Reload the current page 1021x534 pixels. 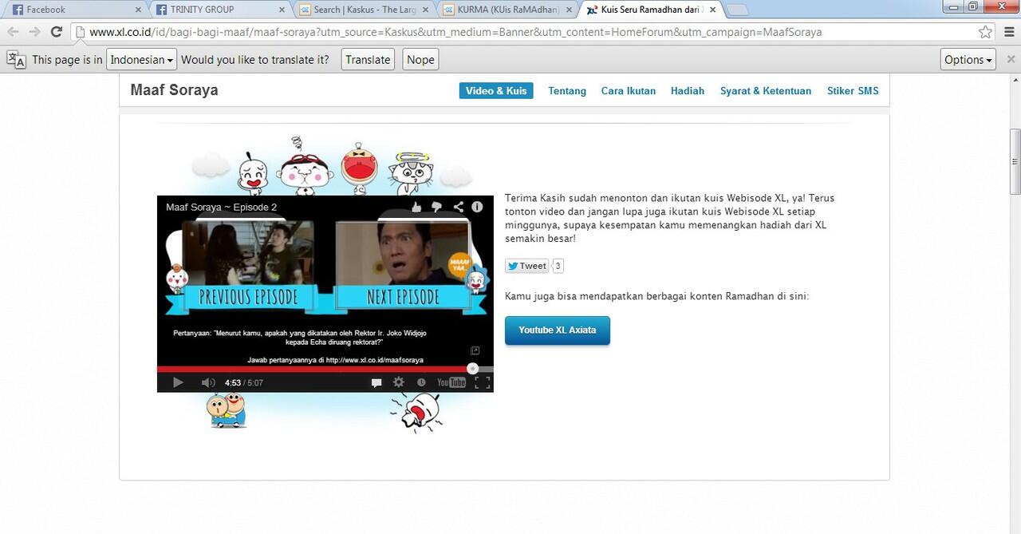pyautogui.click(x=55, y=32)
